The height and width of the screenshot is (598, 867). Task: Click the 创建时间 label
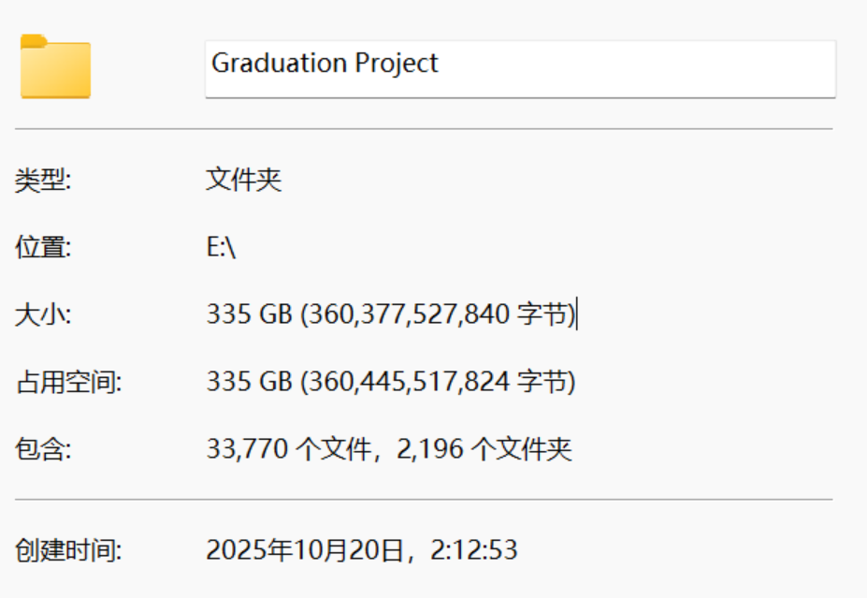pyautogui.click(x=68, y=549)
